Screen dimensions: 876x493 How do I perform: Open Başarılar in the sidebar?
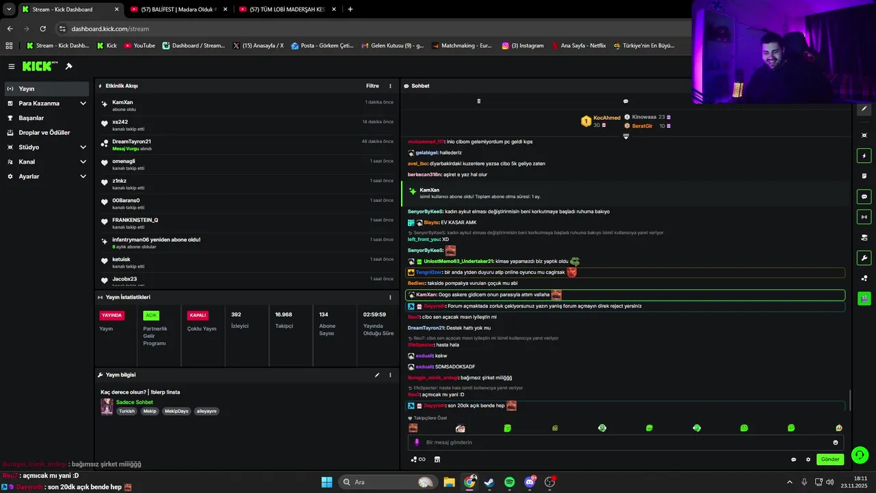click(x=47, y=118)
